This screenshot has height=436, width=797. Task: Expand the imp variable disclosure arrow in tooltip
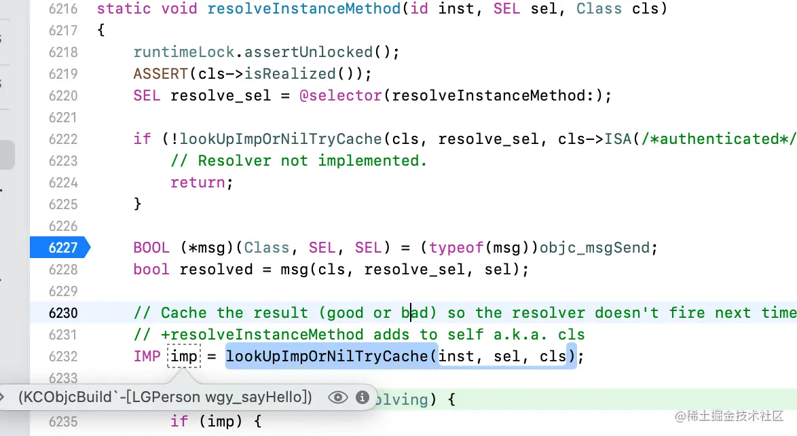tap(3, 397)
